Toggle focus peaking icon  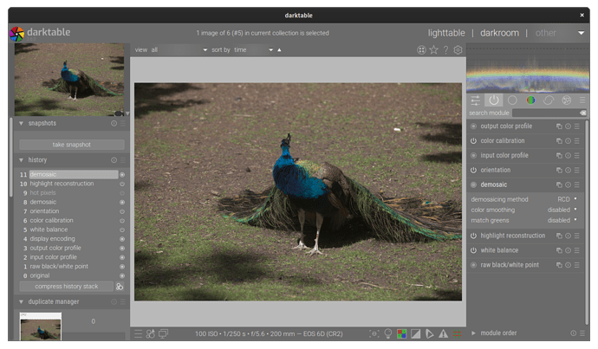click(374, 334)
